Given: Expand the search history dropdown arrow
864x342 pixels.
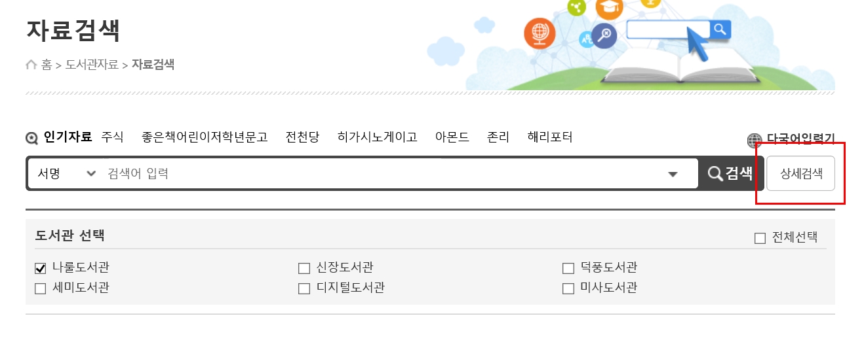Looking at the screenshot, I should pyautogui.click(x=672, y=174).
